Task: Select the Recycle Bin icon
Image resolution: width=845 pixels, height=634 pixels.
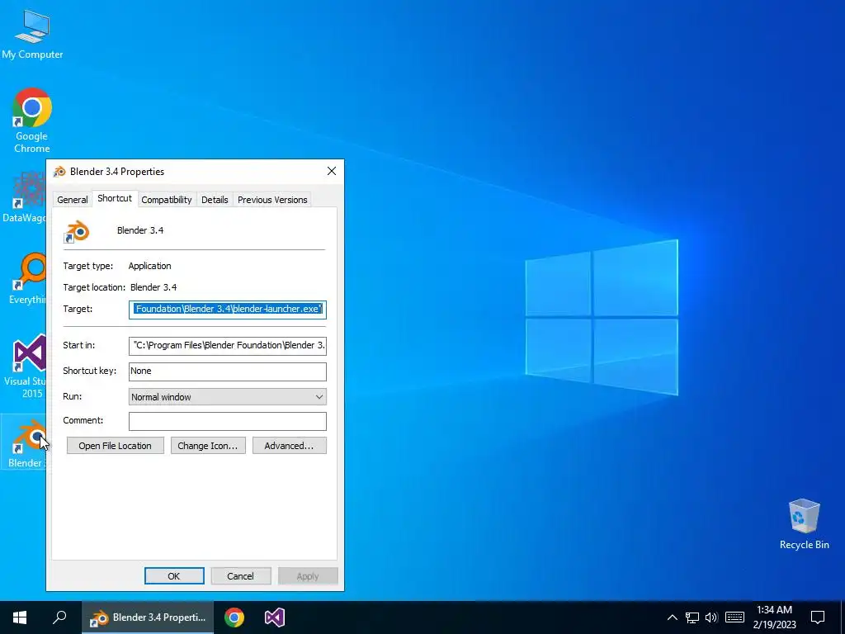Action: [x=804, y=523]
